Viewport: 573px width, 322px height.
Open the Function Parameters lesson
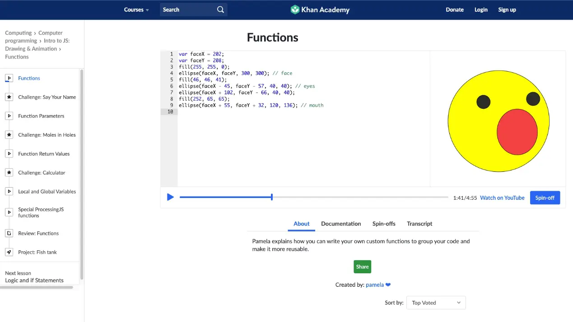[41, 116]
